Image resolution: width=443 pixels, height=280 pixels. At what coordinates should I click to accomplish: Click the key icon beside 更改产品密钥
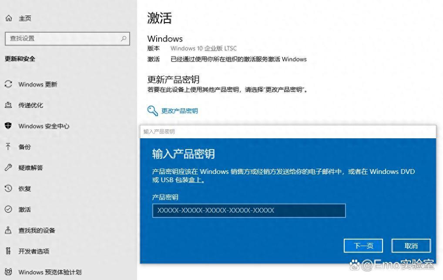point(153,110)
